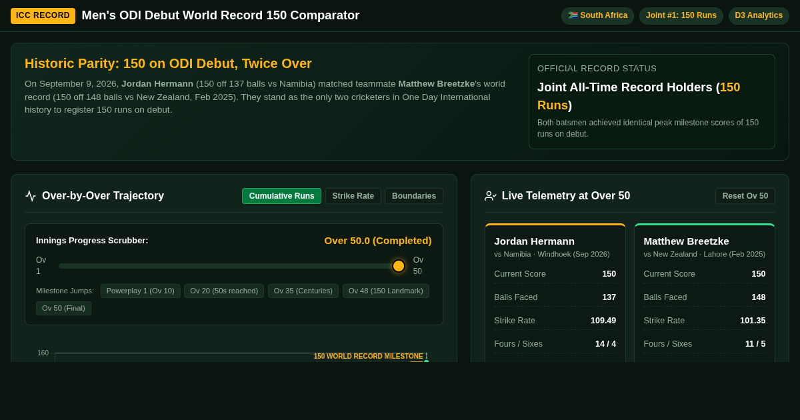Click the Joint #1: 150 Runs pill
This screenshot has width=800, height=420.
click(681, 15)
